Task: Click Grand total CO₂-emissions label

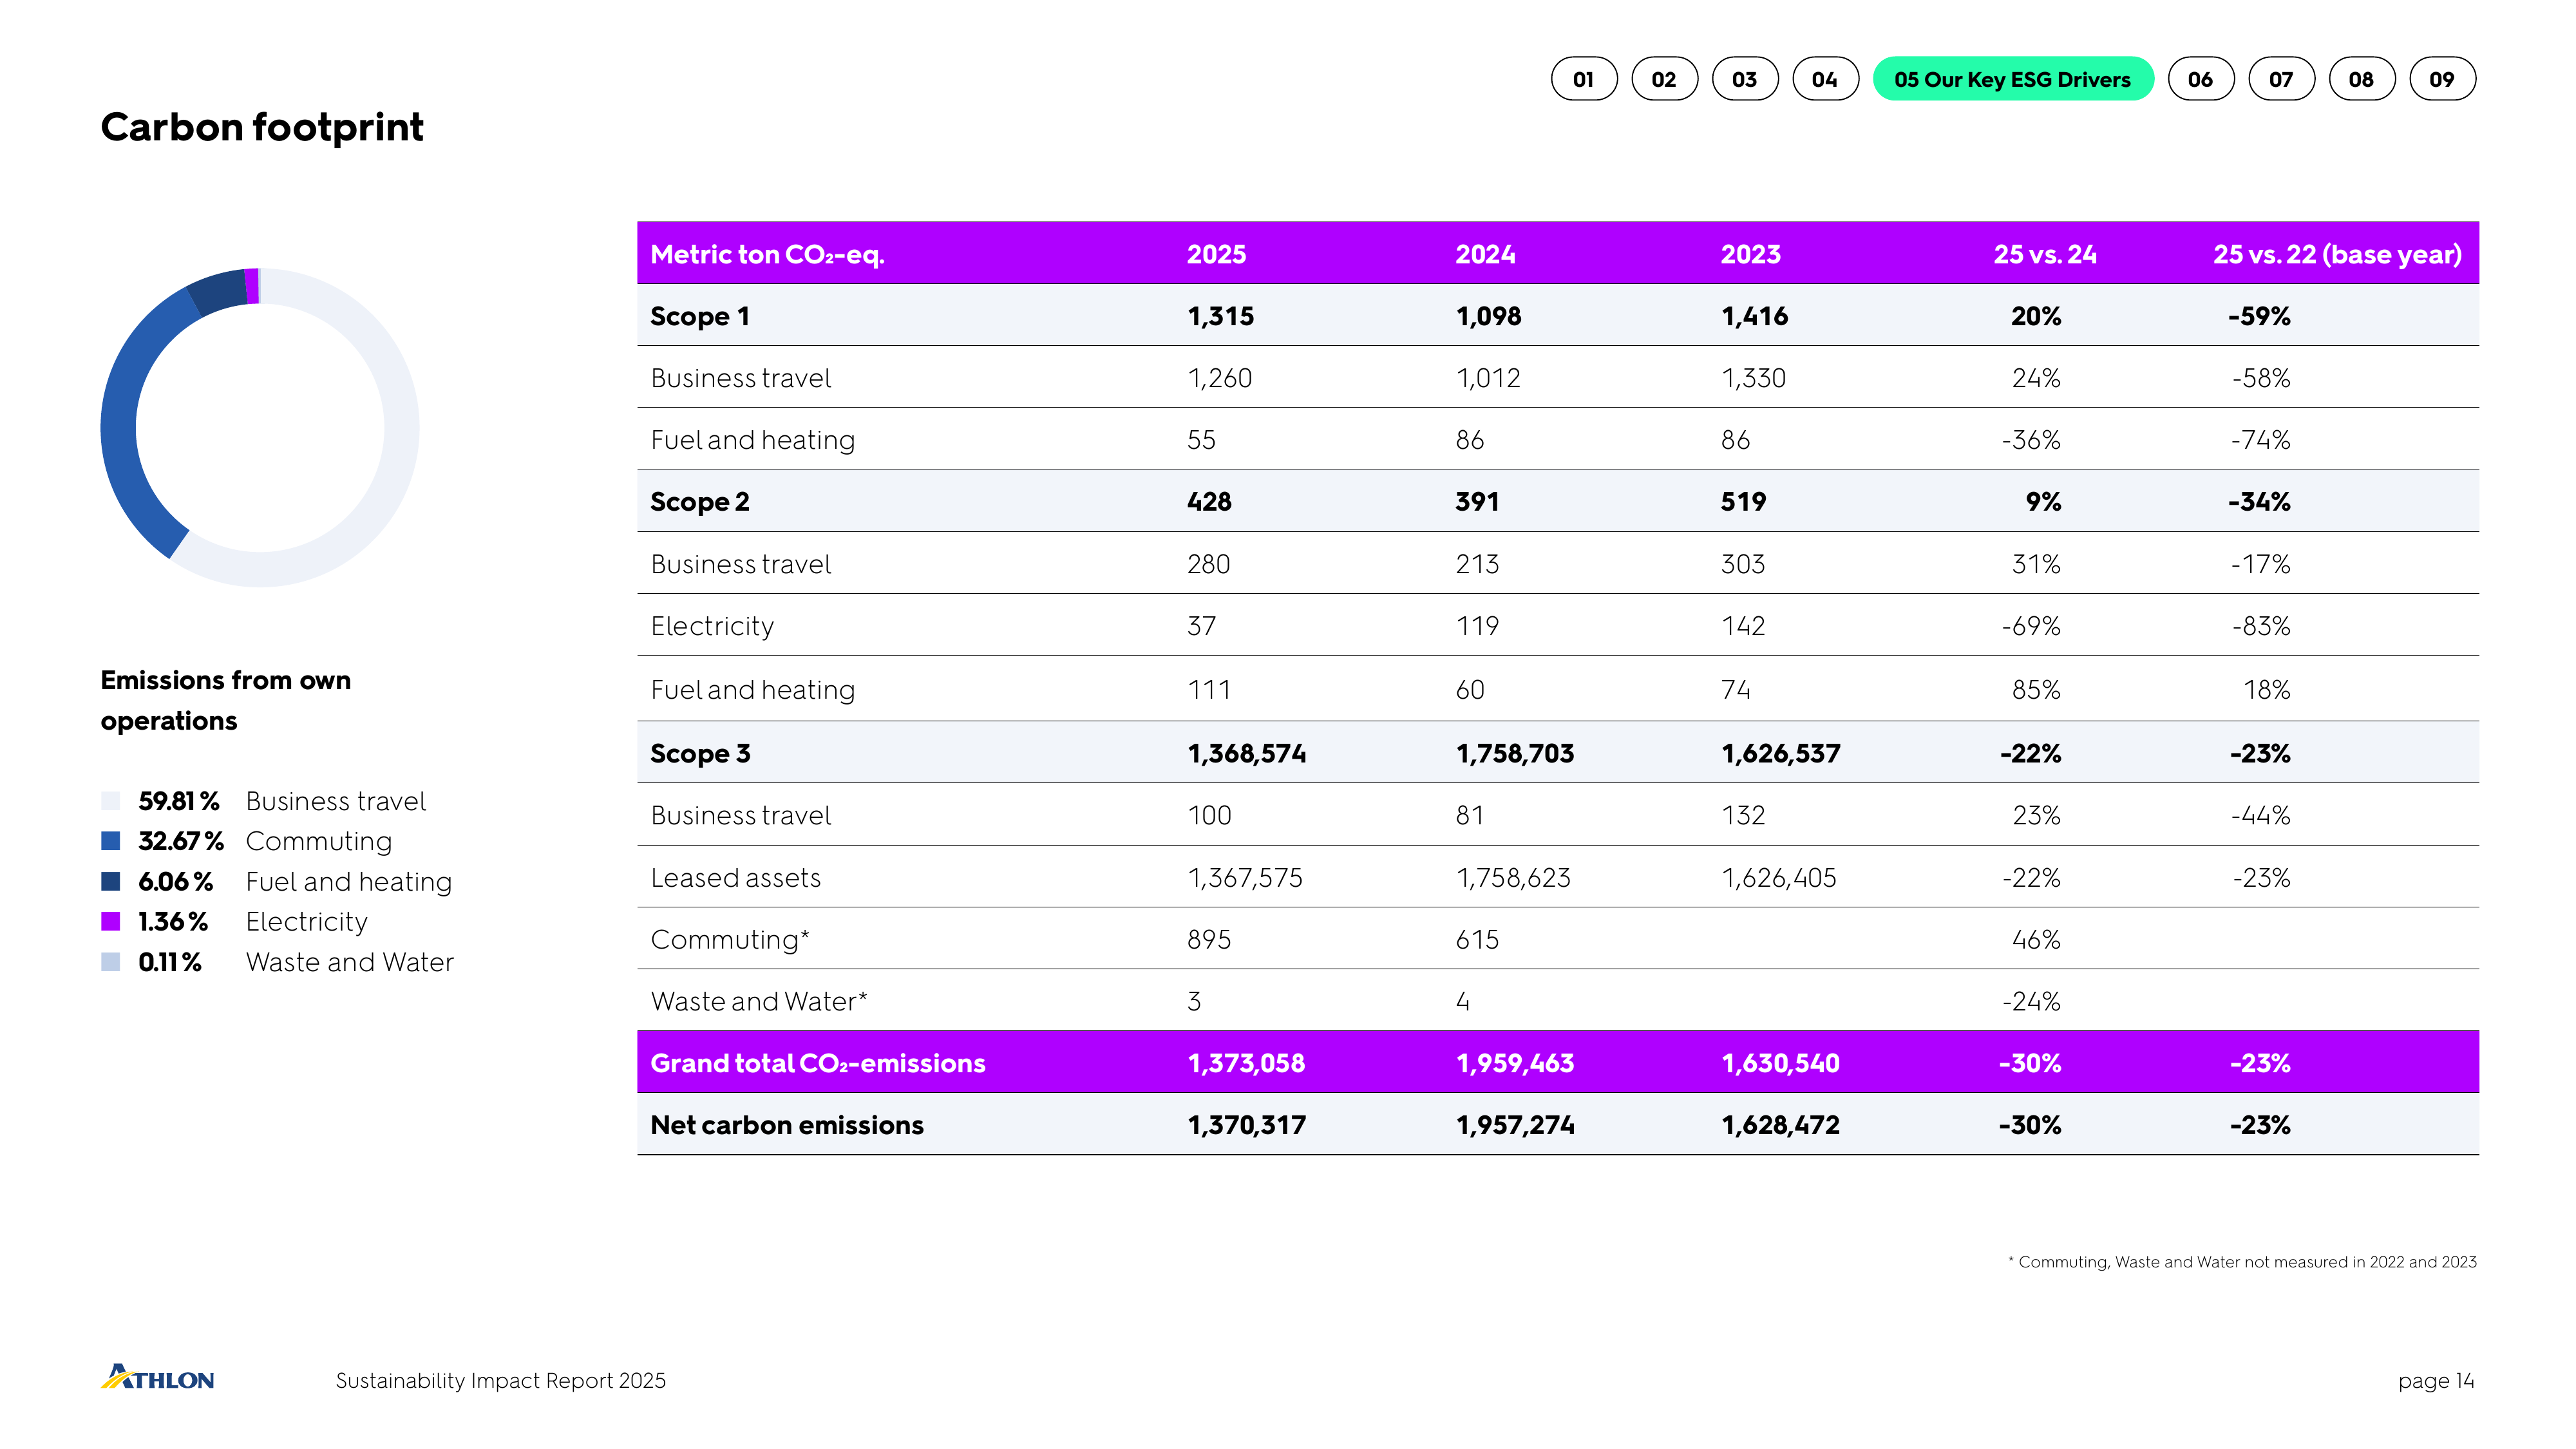Action: click(x=818, y=1063)
